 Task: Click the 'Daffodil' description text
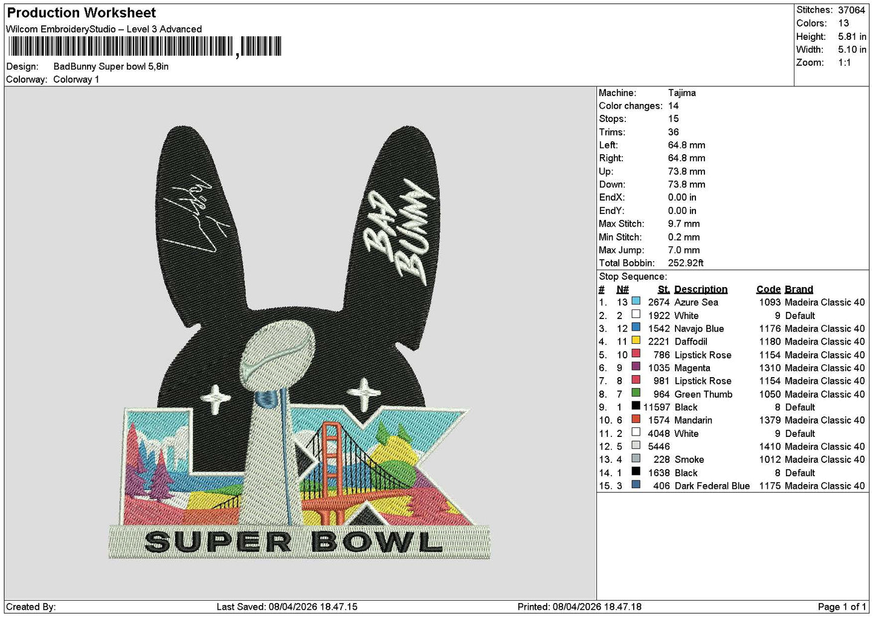point(691,341)
